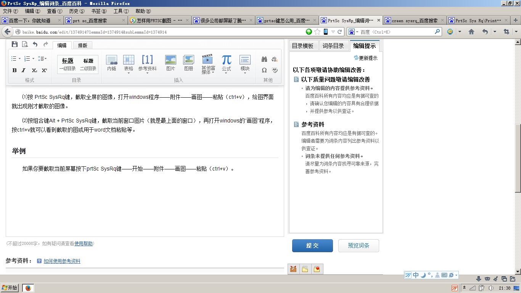Open 如何使用参考资料 link

pyautogui.click(x=62, y=261)
